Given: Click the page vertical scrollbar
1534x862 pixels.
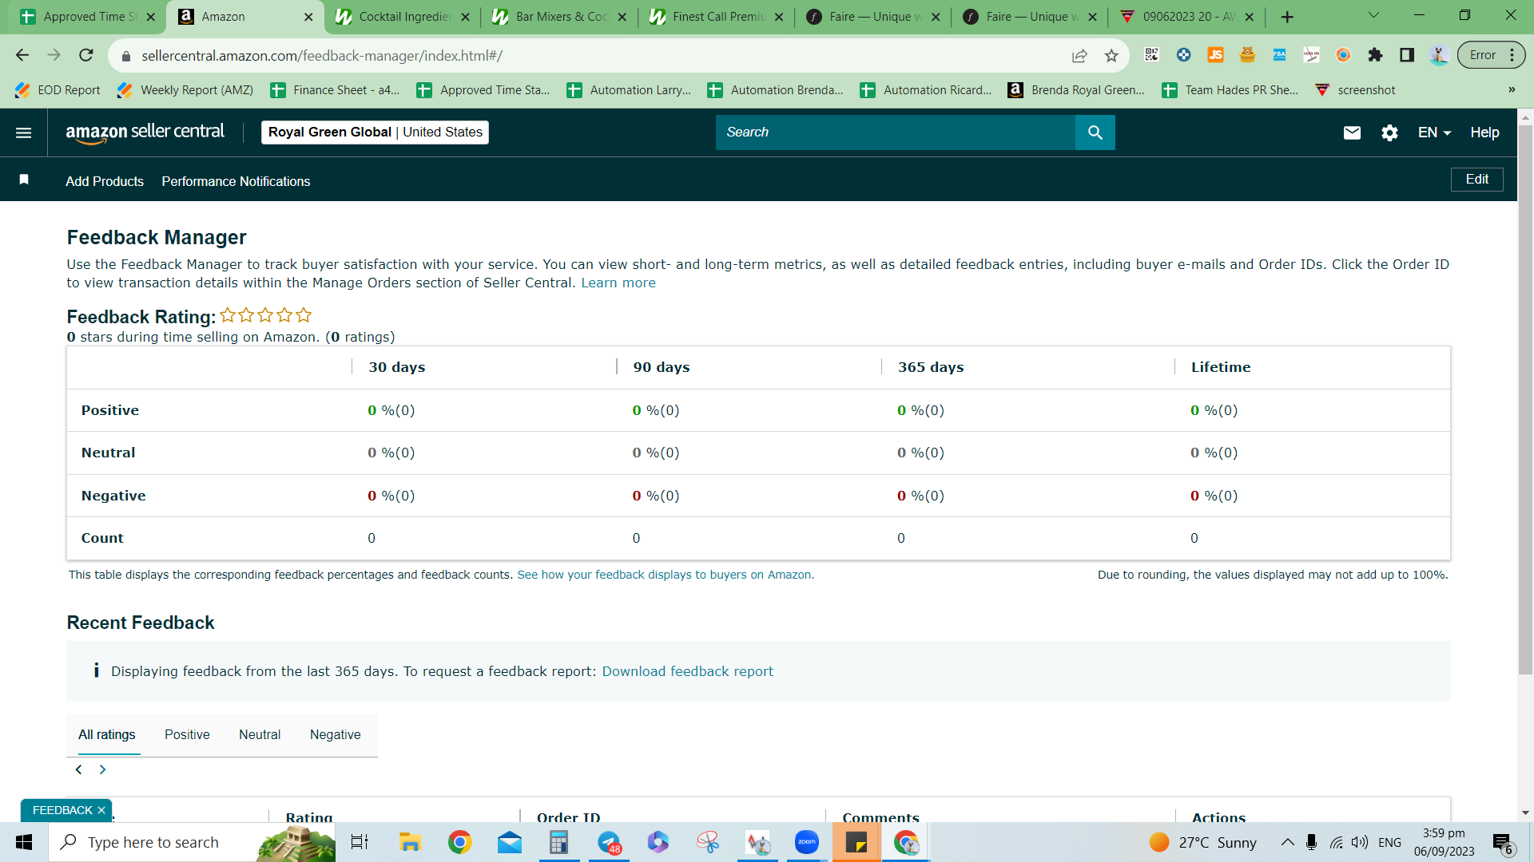Looking at the screenshot, I should (x=1525, y=399).
